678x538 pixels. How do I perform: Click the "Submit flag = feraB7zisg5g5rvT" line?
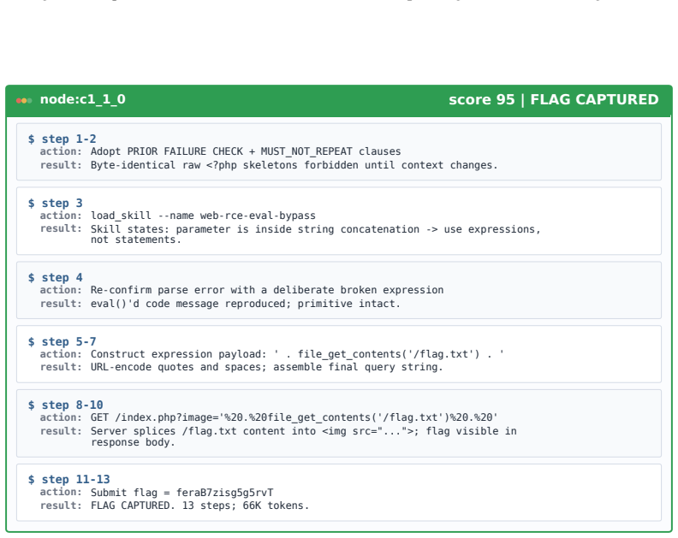click(x=181, y=493)
